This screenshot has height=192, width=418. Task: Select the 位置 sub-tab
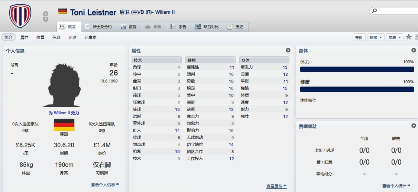[40, 37]
